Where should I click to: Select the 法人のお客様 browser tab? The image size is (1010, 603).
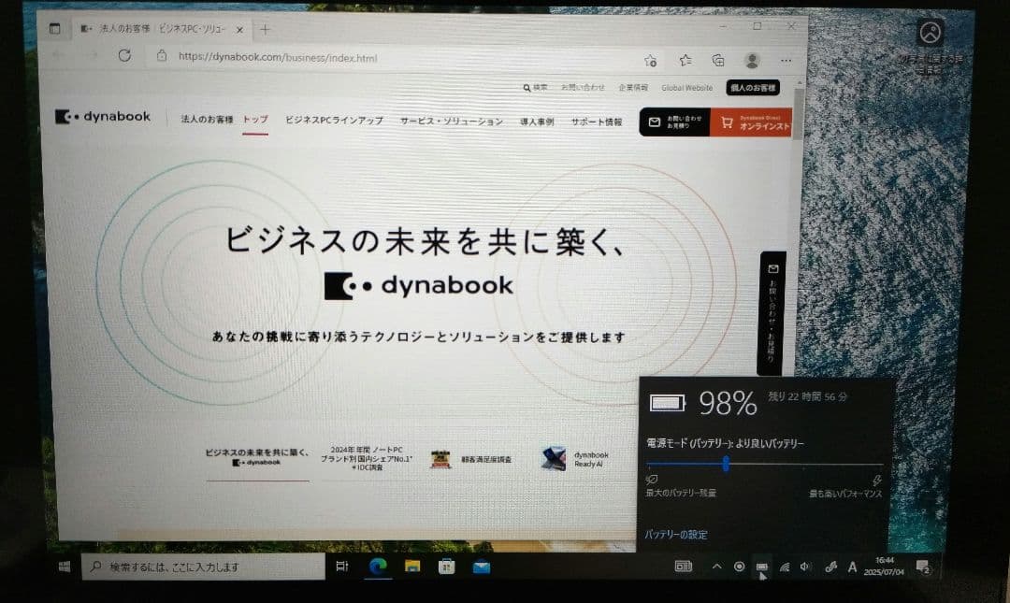tap(161, 29)
